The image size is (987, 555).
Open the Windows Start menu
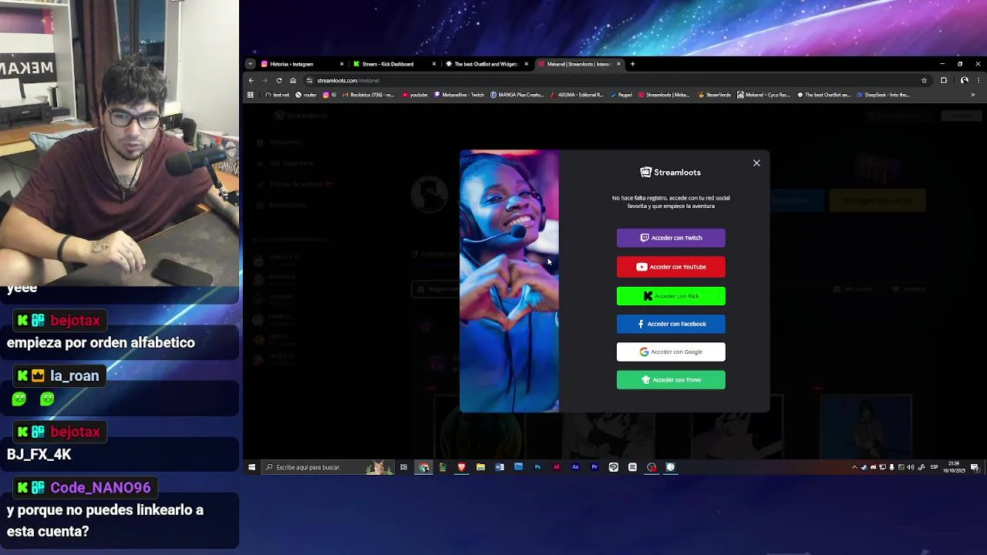(251, 467)
